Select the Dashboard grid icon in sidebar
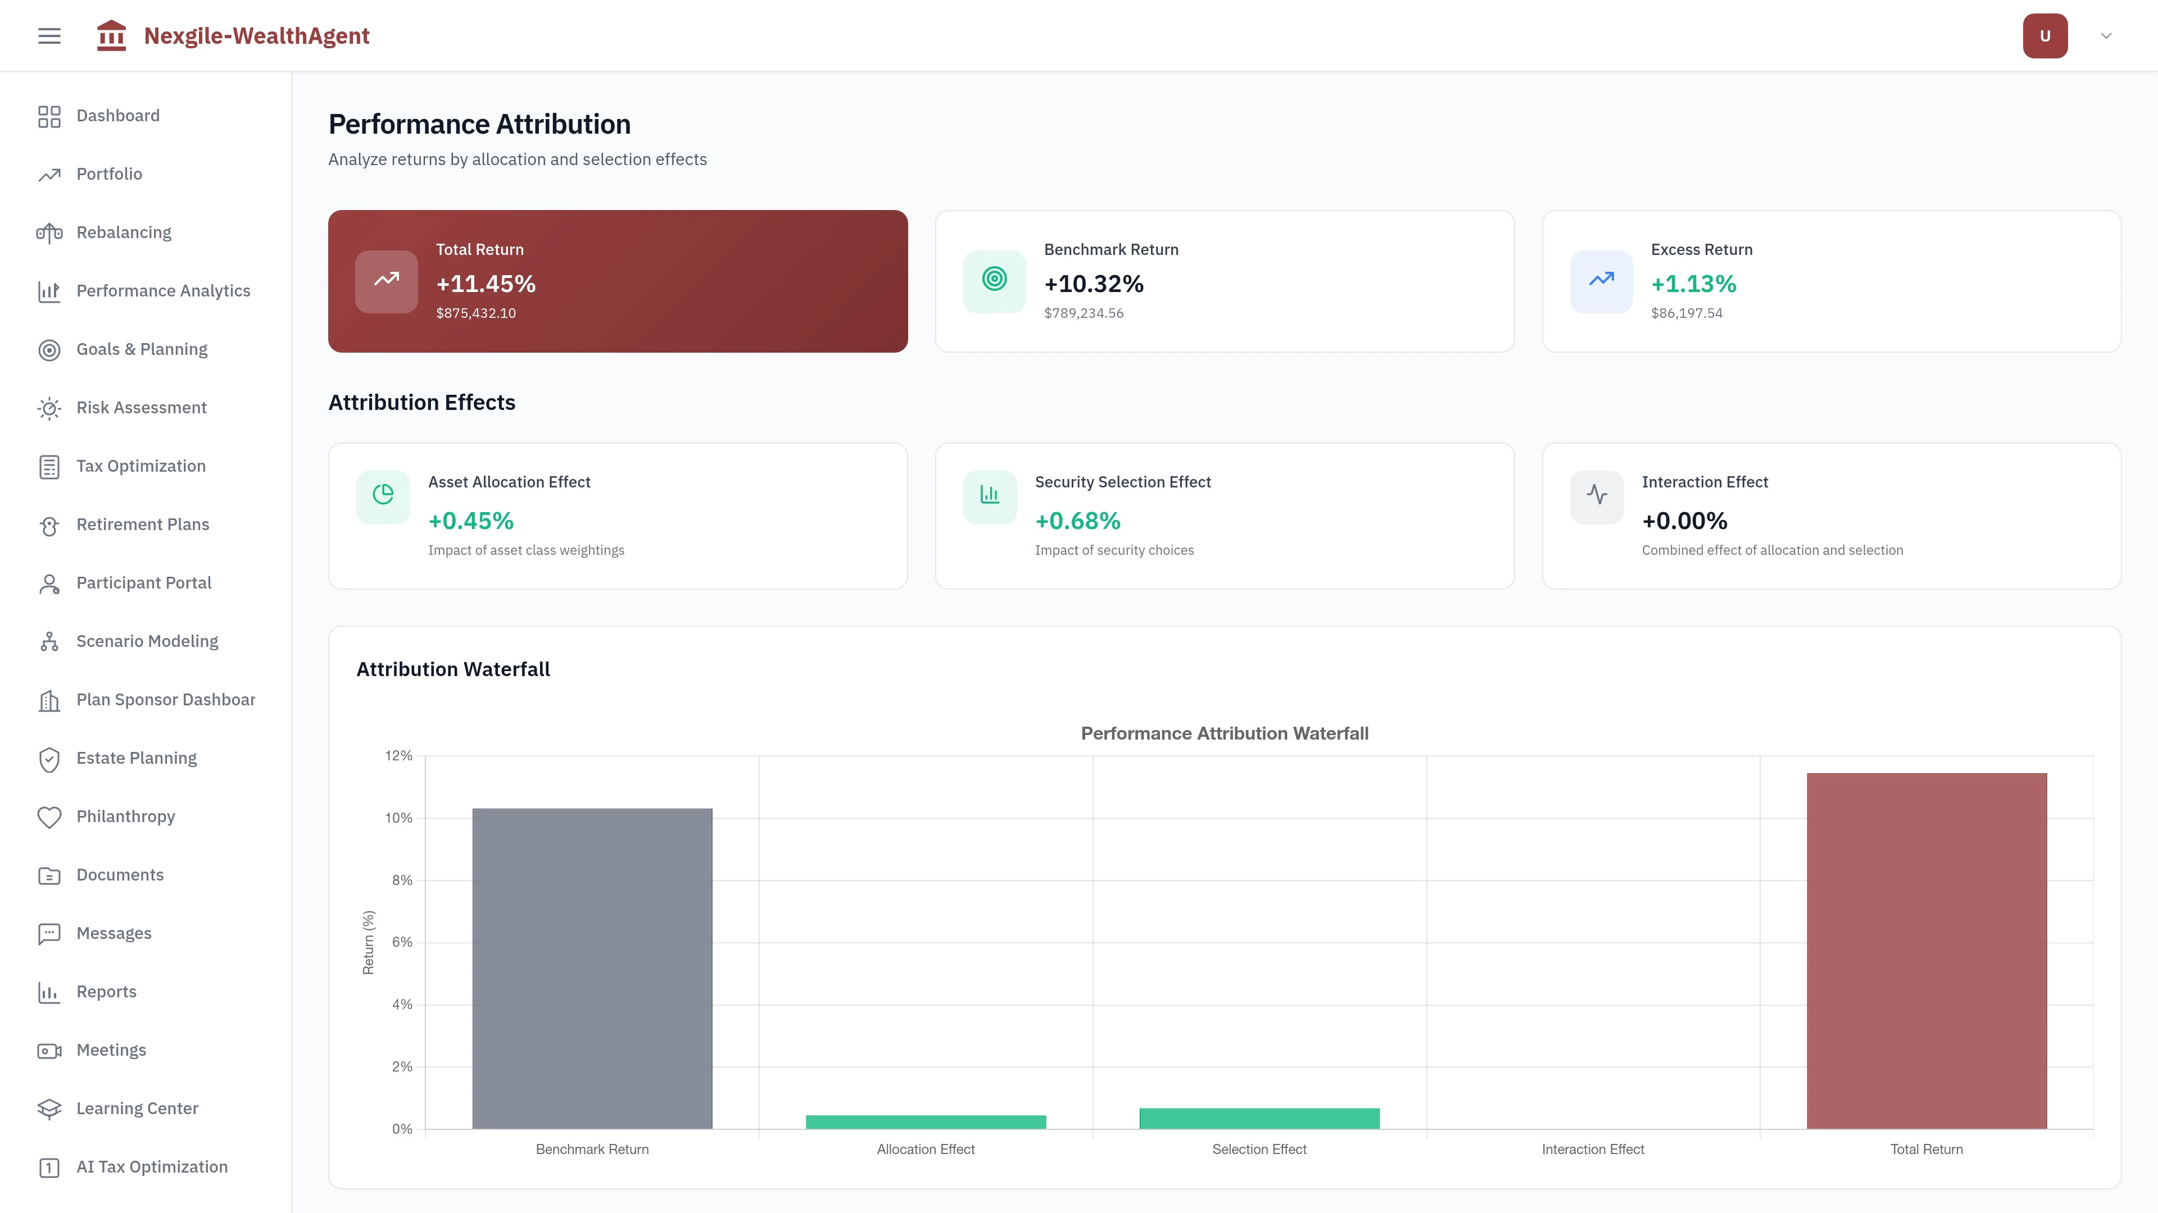2158x1213 pixels. coord(48,116)
